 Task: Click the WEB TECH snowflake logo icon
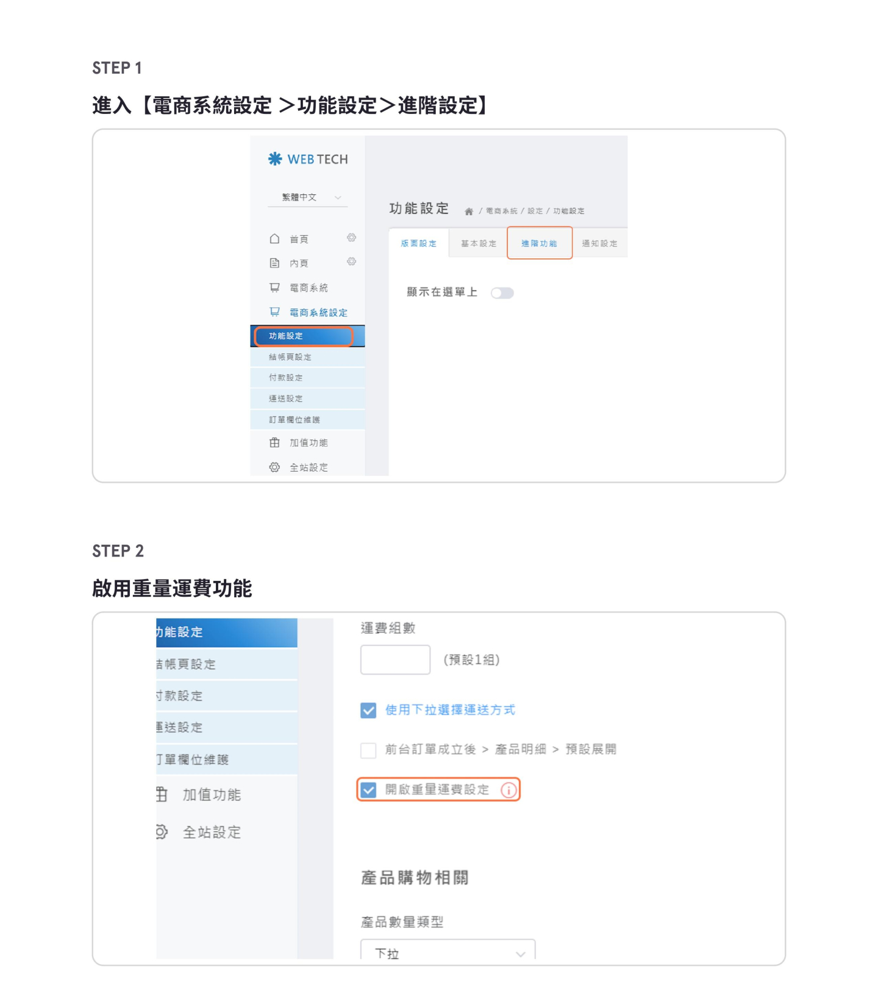click(x=275, y=159)
